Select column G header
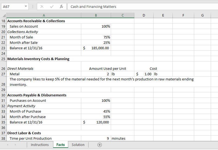This screenshot has height=150, width=218. [x=203, y=15]
